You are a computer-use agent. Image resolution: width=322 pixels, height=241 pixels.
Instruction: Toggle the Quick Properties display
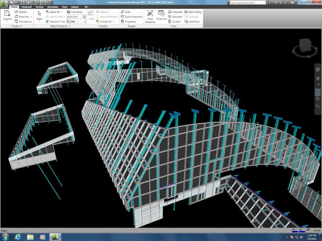[131, 17]
